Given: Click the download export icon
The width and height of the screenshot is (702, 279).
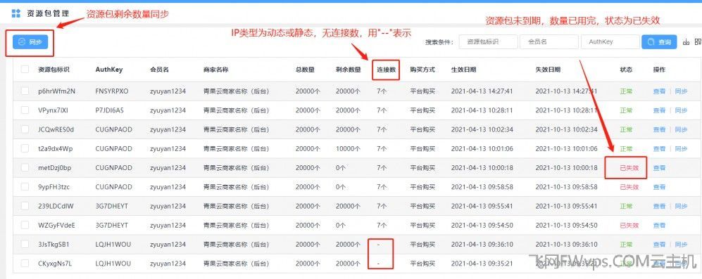Looking at the screenshot, I should pyautogui.click(x=686, y=42).
